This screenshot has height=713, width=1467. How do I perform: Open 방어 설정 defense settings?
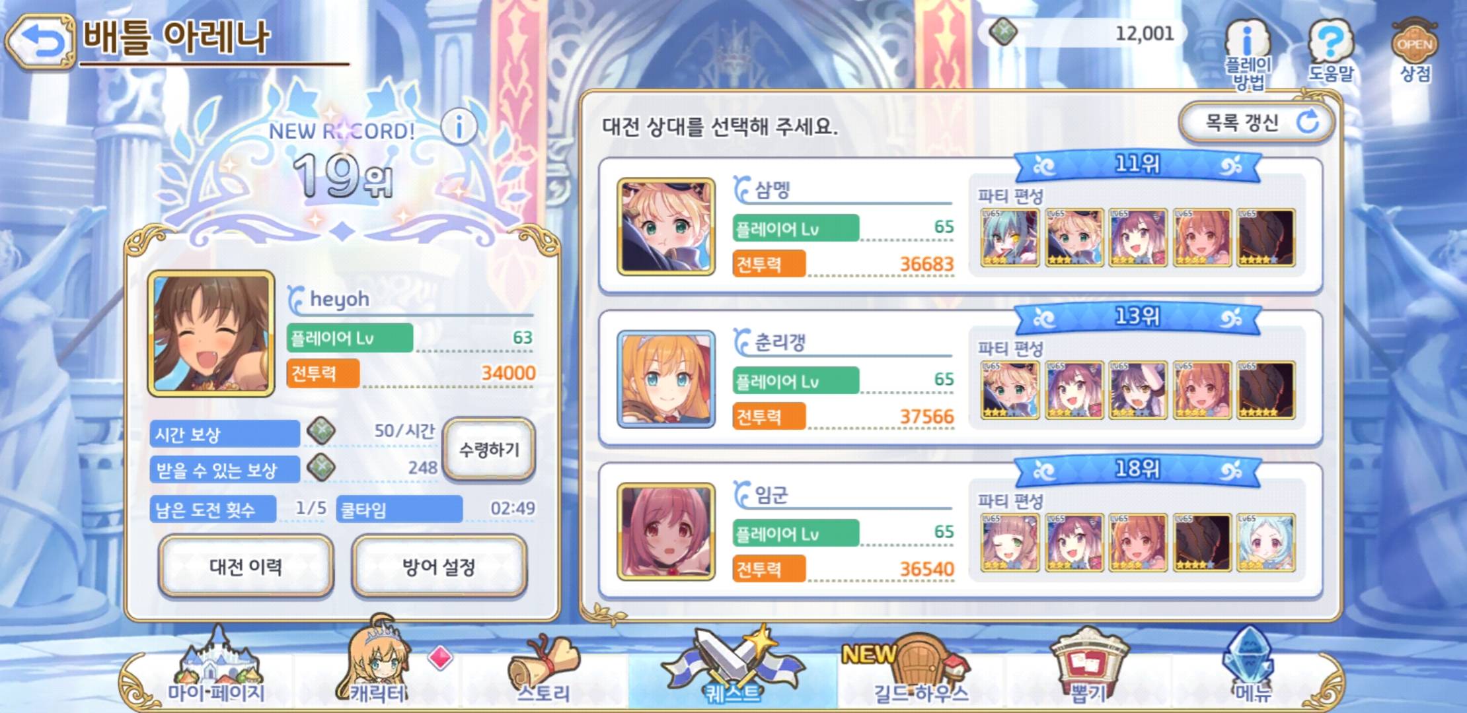pos(439,566)
